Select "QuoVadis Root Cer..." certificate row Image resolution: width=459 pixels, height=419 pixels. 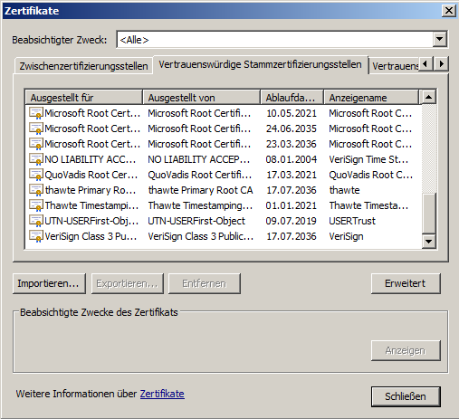(x=224, y=175)
